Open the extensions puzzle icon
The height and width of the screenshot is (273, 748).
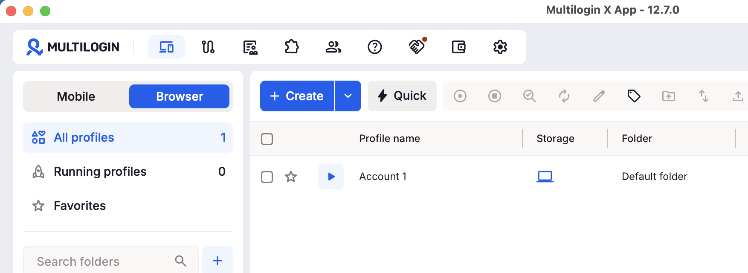coord(292,47)
